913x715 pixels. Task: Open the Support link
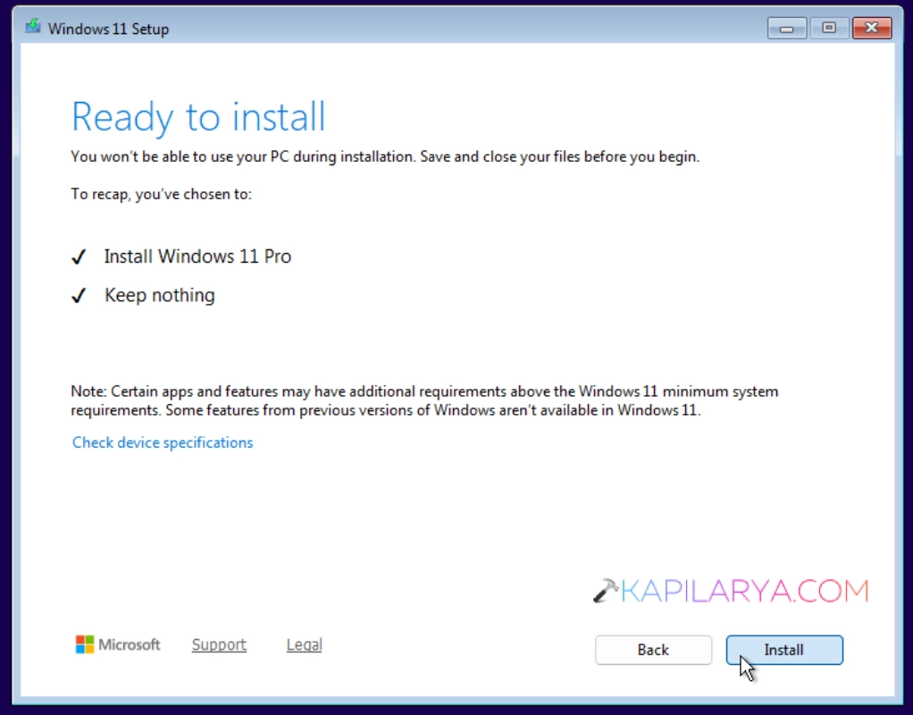coord(219,644)
